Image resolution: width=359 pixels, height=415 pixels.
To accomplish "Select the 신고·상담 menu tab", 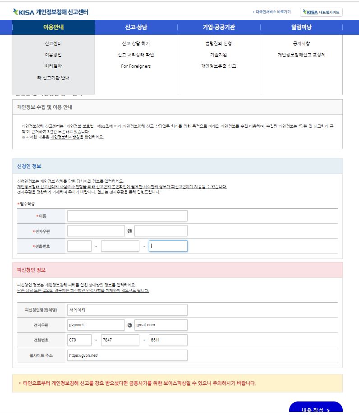I will [x=136, y=27].
